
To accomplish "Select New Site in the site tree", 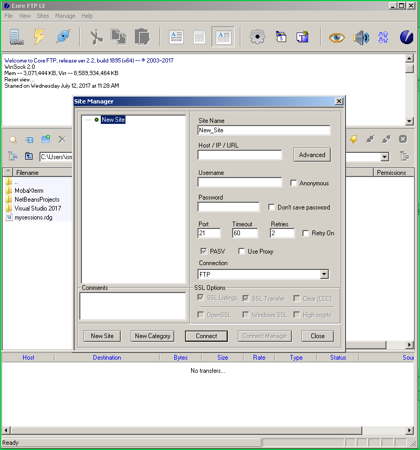I will tap(113, 120).
